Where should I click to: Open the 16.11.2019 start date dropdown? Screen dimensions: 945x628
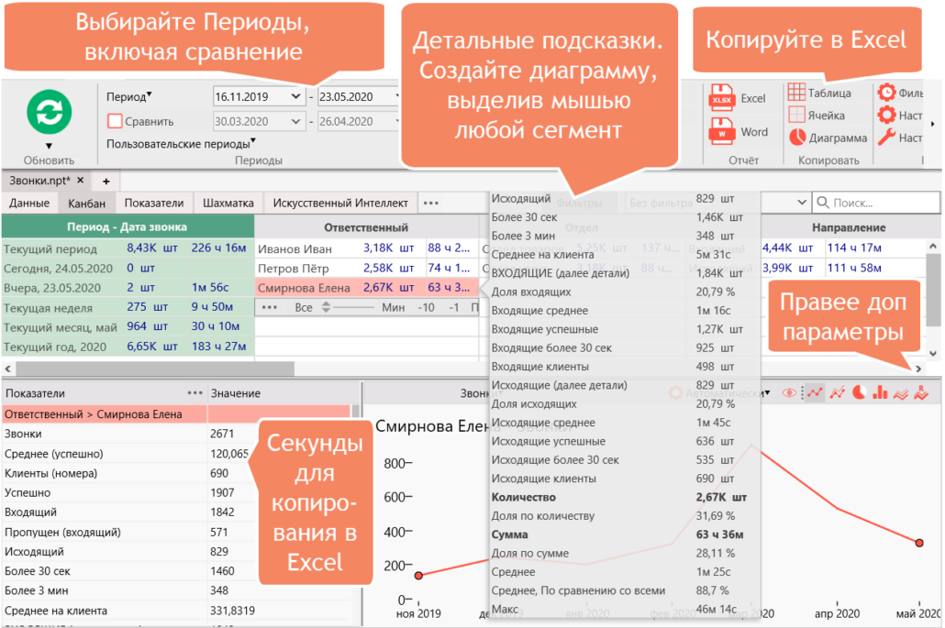click(x=295, y=96)
